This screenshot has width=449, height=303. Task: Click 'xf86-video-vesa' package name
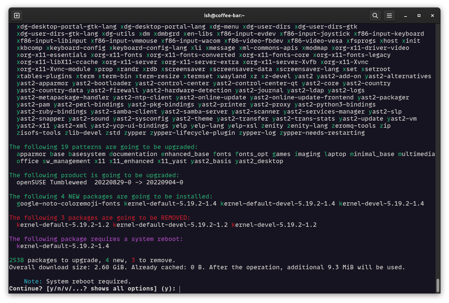[x=315, y=40]
